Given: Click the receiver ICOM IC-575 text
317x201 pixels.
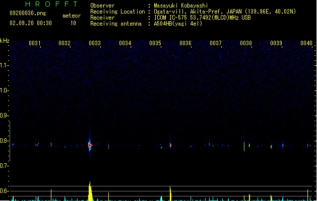Looking at the screenshot, I should [x=202, y=18].
